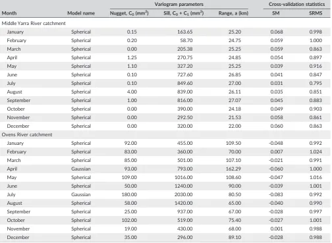Click SM value 0.031
The image size is (332, 243).
point(277,83)
